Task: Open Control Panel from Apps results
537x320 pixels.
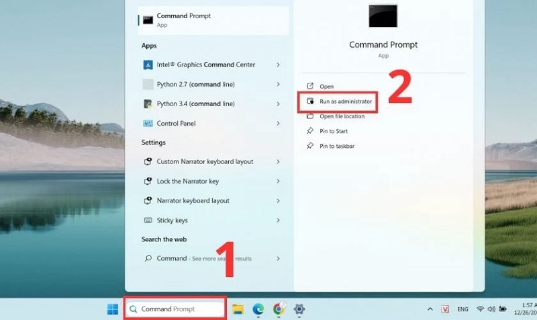Action: point(177,124)
